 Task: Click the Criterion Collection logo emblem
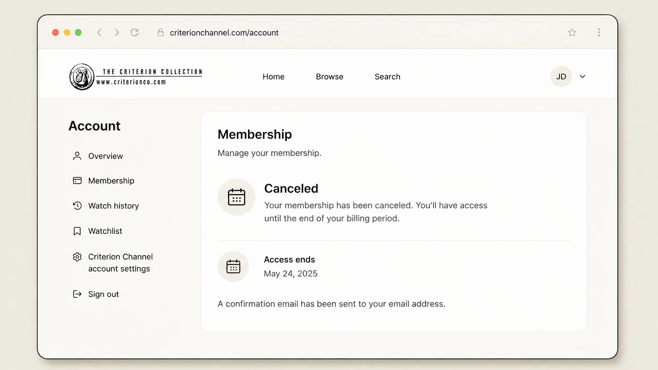click(x=82, y=77)
